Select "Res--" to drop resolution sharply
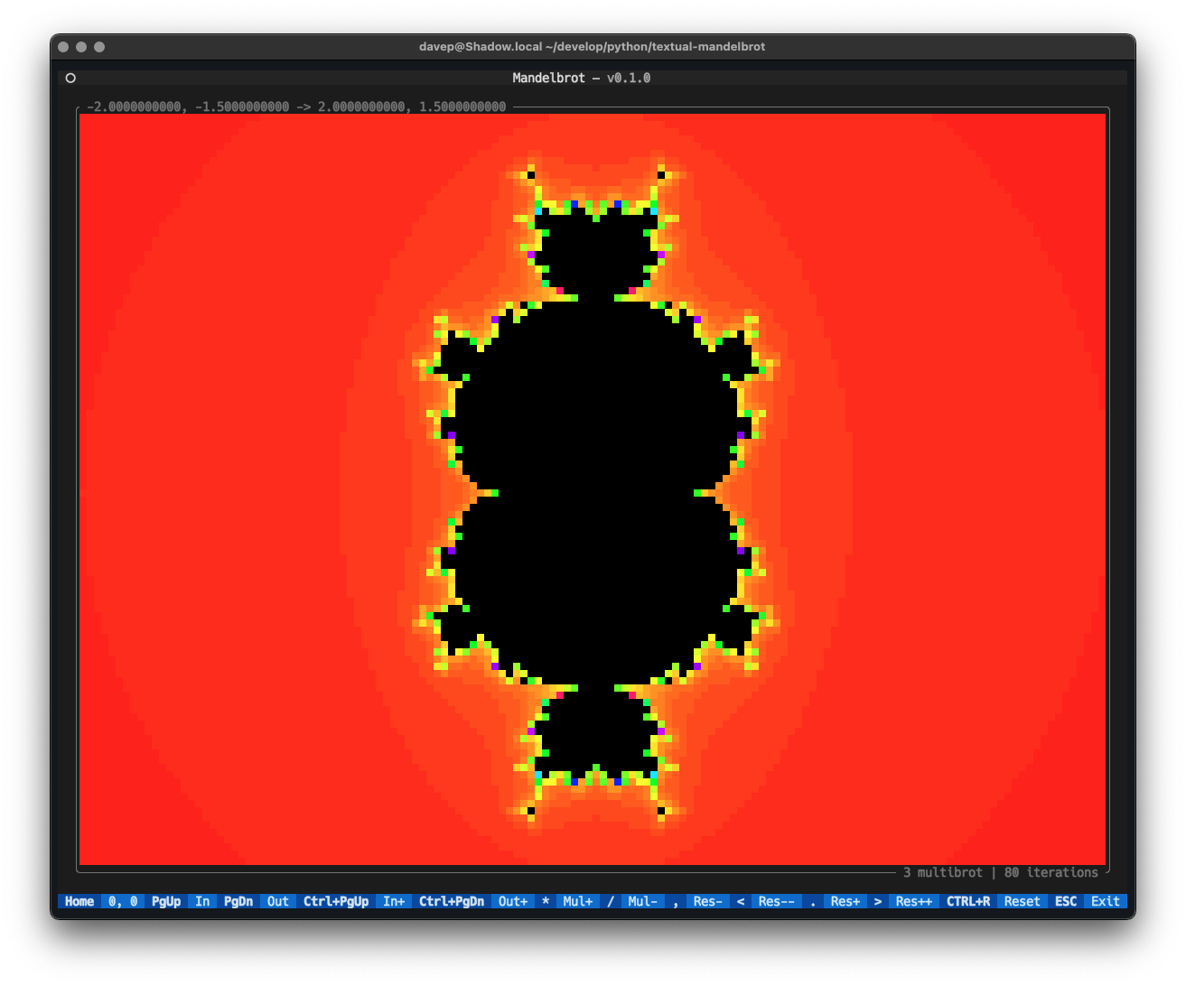 pyautogui.click(x=777, y=901)
